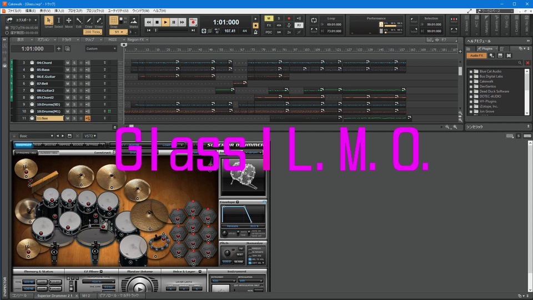Image resolution: width=533 pixels, height=300 pixels.
Task: Go to project end button
Action: (193, 30)
